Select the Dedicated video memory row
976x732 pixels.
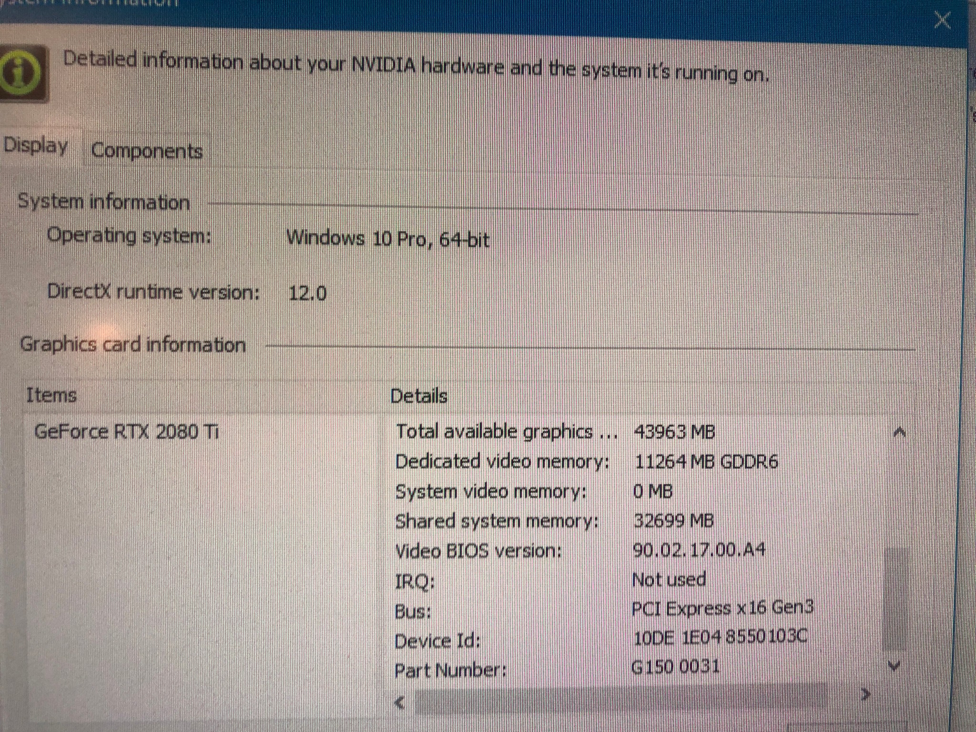[586, 461]
